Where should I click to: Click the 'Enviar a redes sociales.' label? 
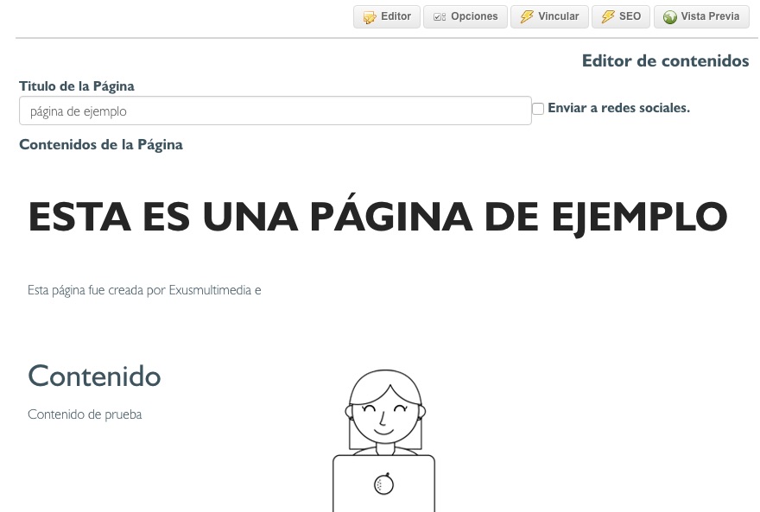(x=618, y=108)
